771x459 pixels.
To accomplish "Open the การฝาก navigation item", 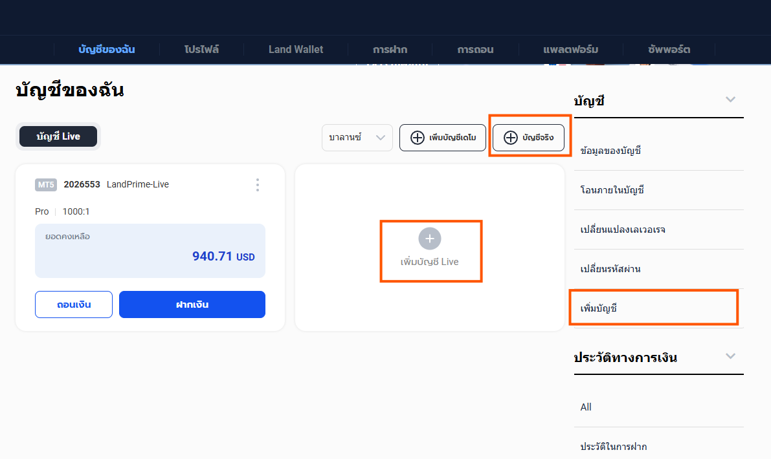I will pyautogui.click(x=390, y=49).
